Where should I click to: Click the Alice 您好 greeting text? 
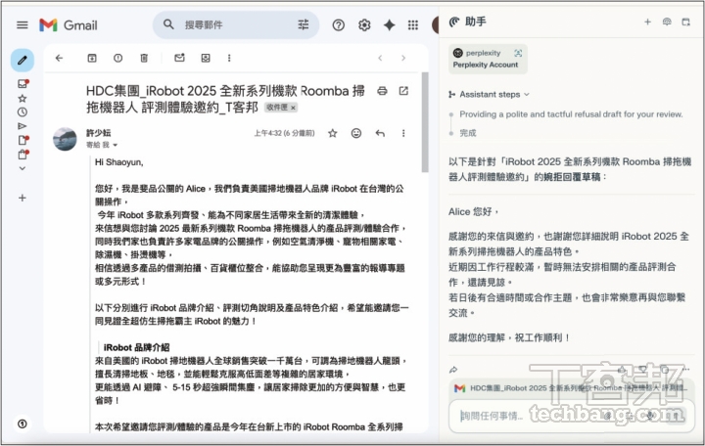473,211
